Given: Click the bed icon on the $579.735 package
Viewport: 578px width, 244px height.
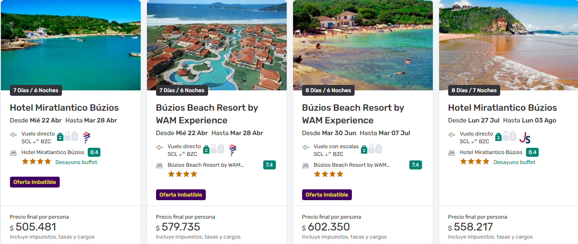Looking at the screenshot, I should [x=160, y=165].
